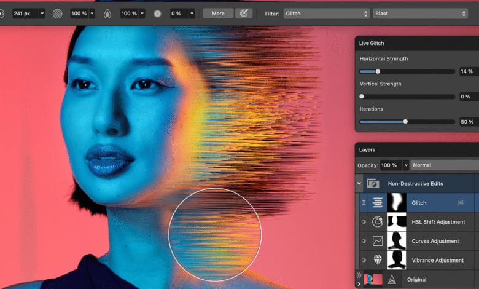Click the Horizontal Strength slider handle

[378, 71]
